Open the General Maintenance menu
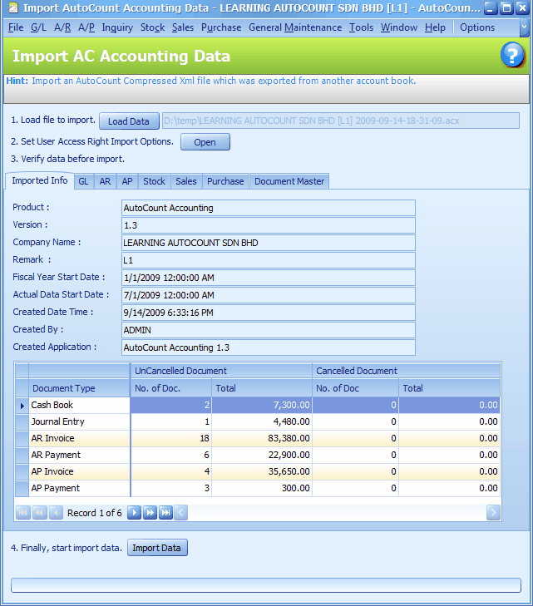533x606 pixels. 295,27
